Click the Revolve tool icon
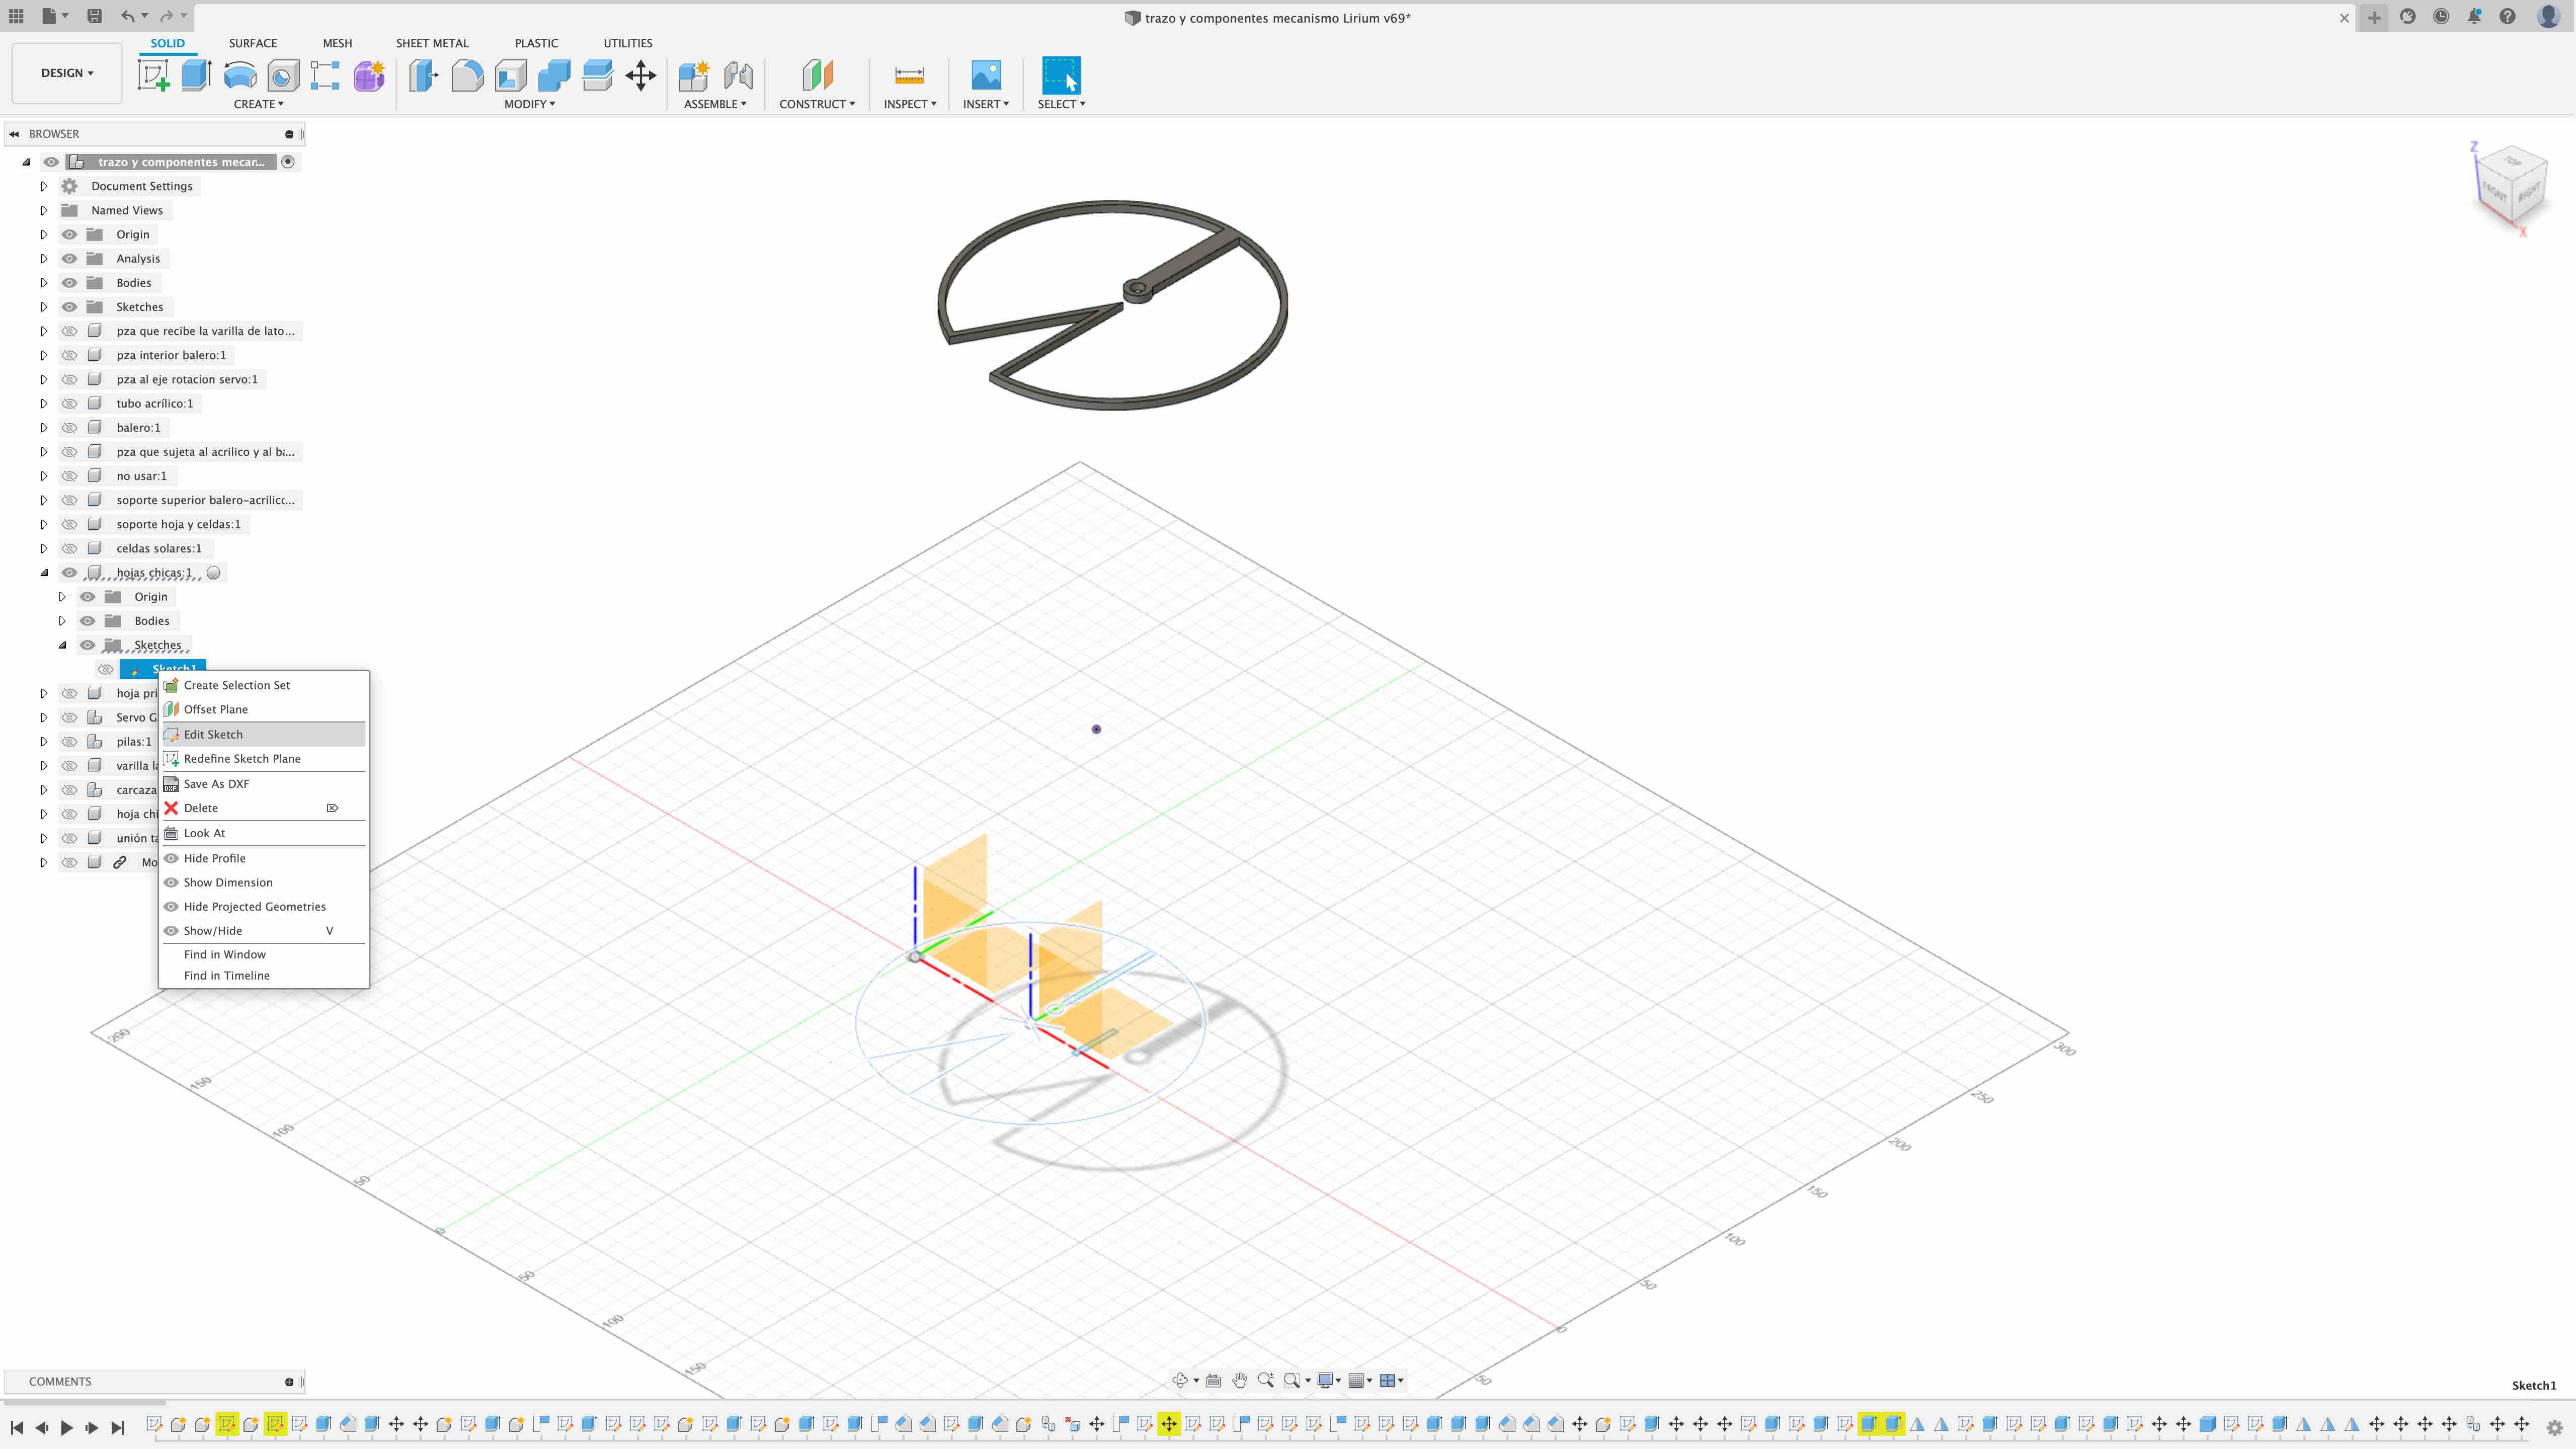The image size is (2576, 1449). (x=240, y=75)
